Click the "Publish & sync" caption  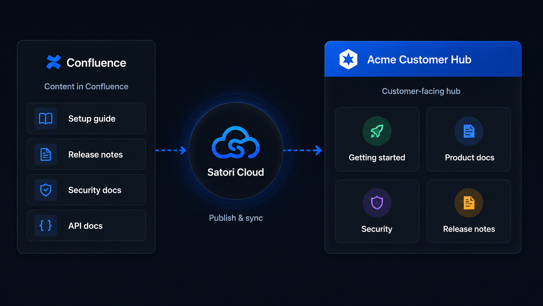(236, 218)
